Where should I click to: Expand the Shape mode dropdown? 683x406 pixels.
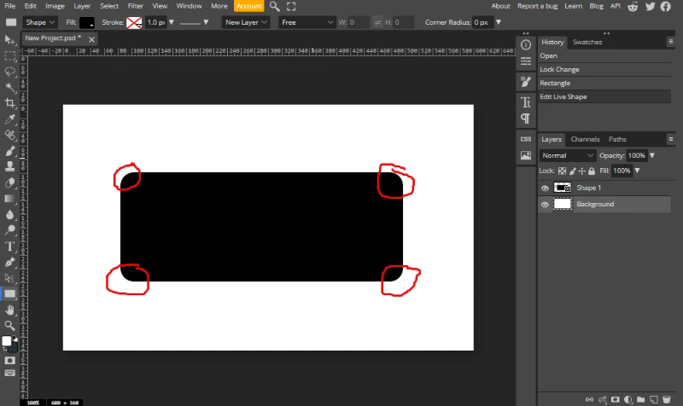41,22
